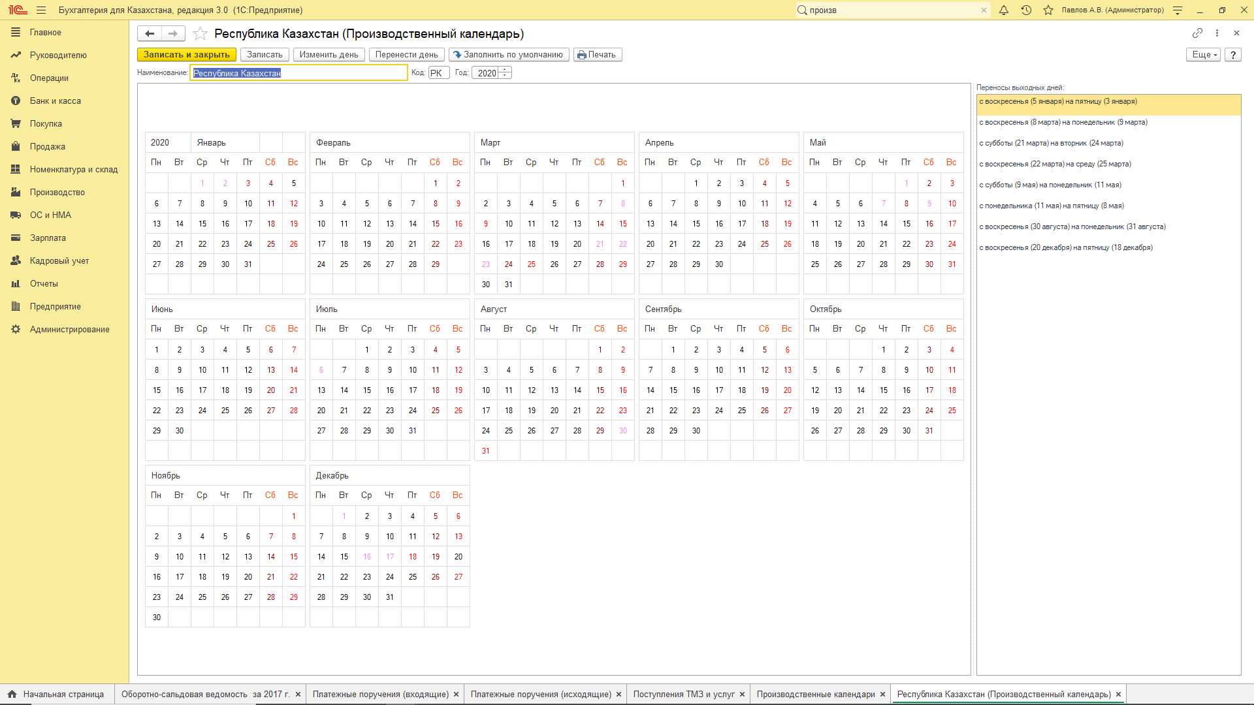Add calendar to favorites with star
This screenshot has width=1254, height=705.
tap(201, 34)
